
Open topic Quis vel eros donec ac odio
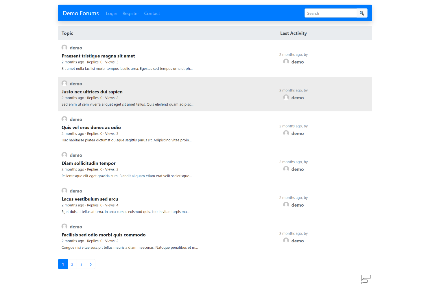(x=91, y=128)
